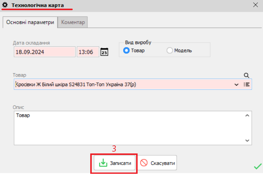
Task: Click the gear icon in title bar
Action: (5, 5)
